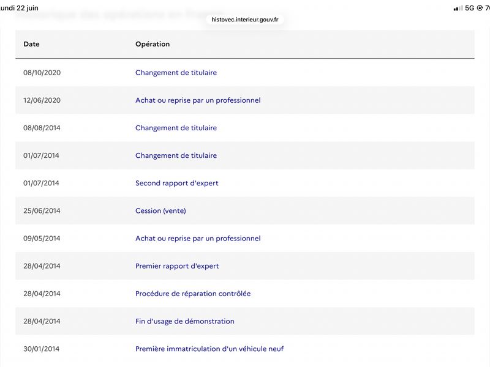Tap the status bar date lundi 22 juin

19,8
